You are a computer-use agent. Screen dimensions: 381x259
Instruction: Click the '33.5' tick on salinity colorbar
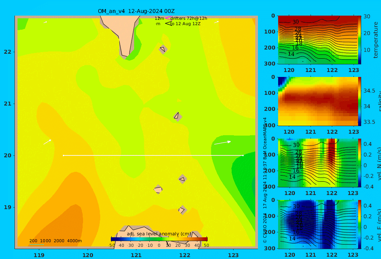369,122
